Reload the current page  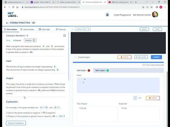[x=13, y=7]
